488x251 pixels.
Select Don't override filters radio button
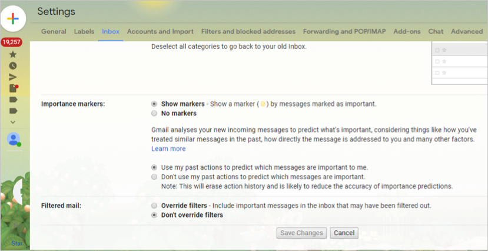[154, 215]
